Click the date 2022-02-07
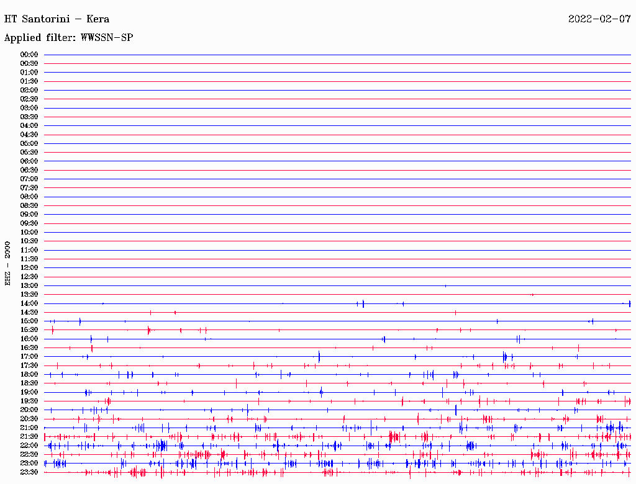 (599, 19)
